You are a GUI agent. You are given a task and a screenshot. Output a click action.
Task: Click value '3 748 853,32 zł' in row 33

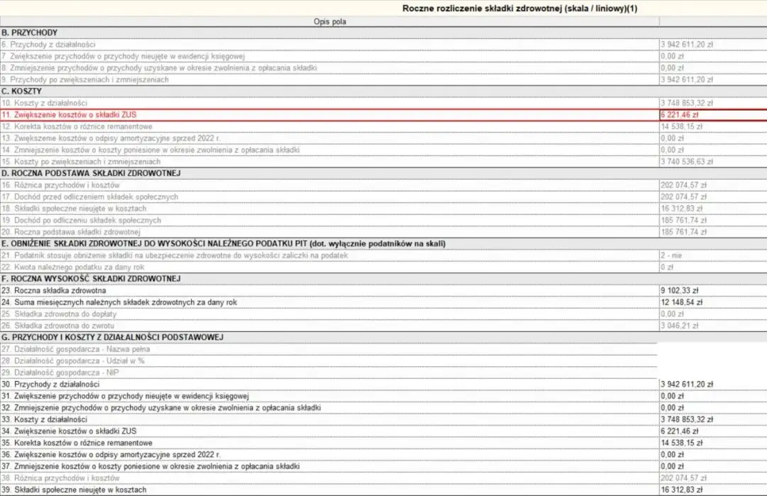click(x=687, y=420)
